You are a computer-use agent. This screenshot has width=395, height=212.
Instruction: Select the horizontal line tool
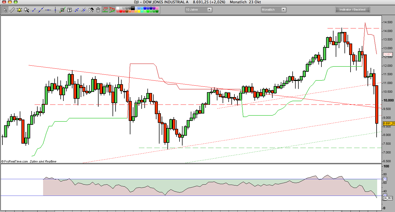point(48,10)
